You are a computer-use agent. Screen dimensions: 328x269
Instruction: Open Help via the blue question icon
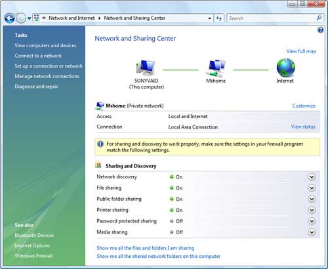[320, 30]
